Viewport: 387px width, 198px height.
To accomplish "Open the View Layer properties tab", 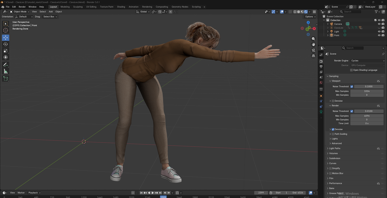I will (321, 72).
